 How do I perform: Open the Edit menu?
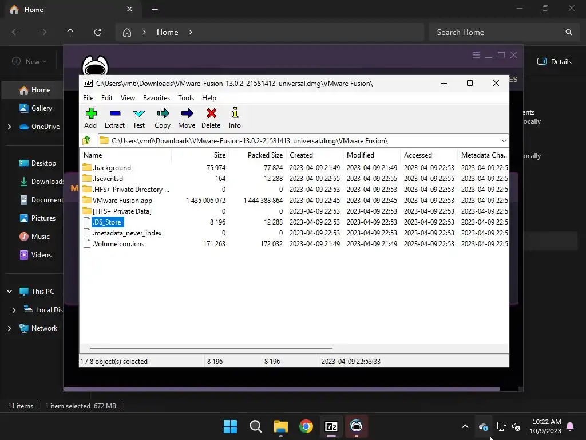point(107,97)
